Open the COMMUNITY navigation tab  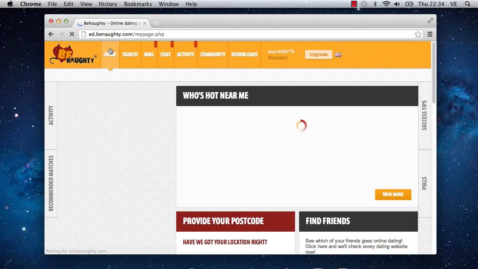point(213,55)
